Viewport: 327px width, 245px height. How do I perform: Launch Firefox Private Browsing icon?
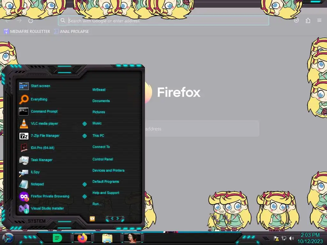click(24, 196)
